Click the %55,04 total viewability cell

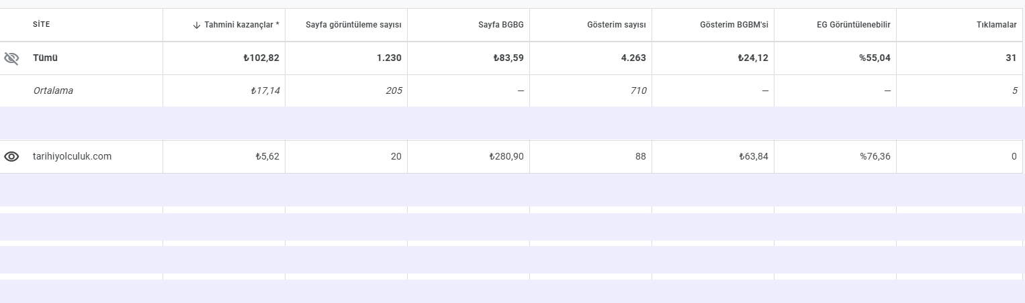point(875,58)
